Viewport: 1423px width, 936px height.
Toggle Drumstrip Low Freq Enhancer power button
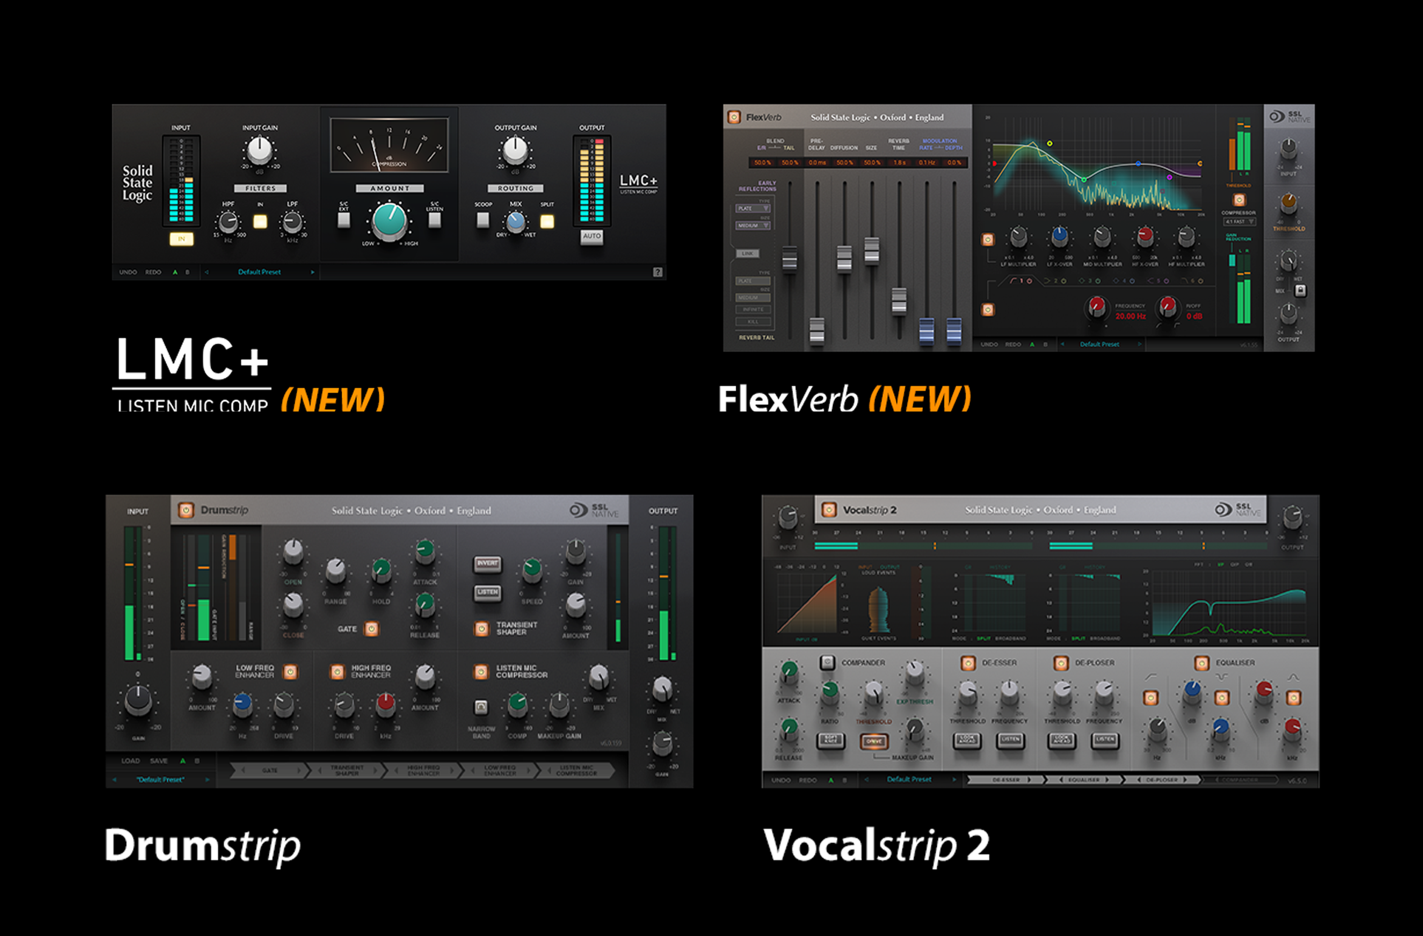[291, 672]
